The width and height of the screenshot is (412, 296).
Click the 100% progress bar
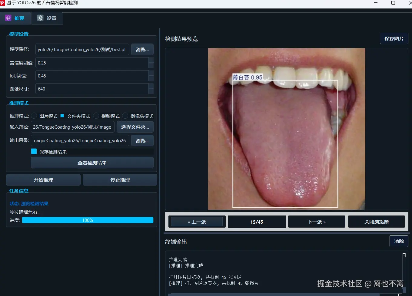pos(88,220)
